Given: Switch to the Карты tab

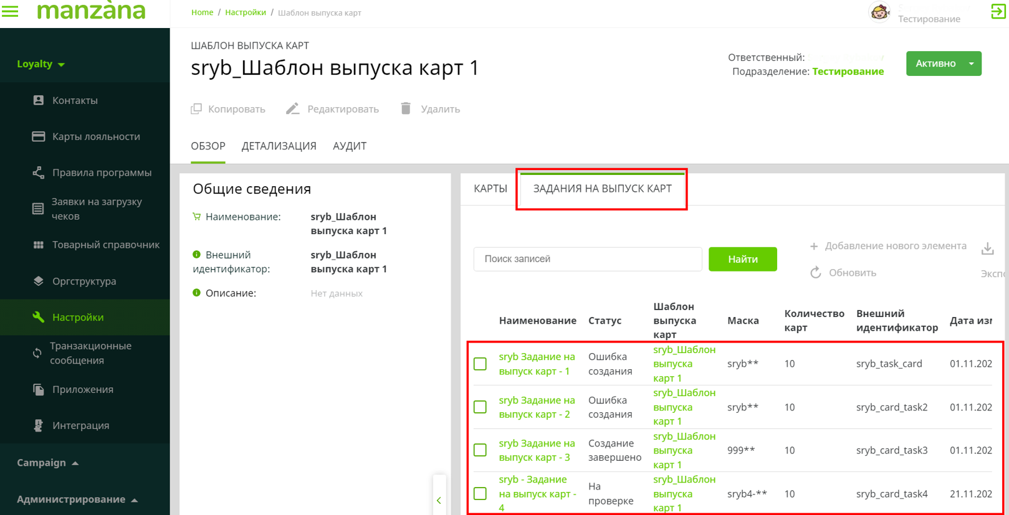Looking at the screenshot, I should (490, 189).
